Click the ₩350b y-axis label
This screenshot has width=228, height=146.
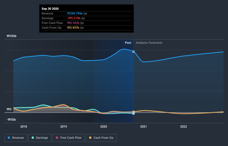pyautogui.click(x=11, y=36)
